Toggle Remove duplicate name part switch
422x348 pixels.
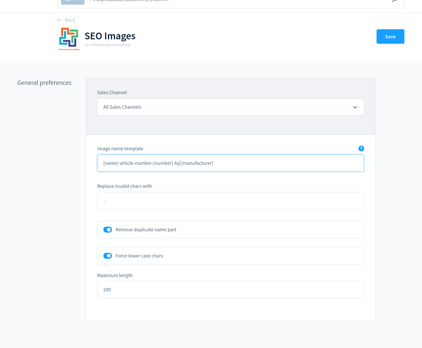(108, 230)
